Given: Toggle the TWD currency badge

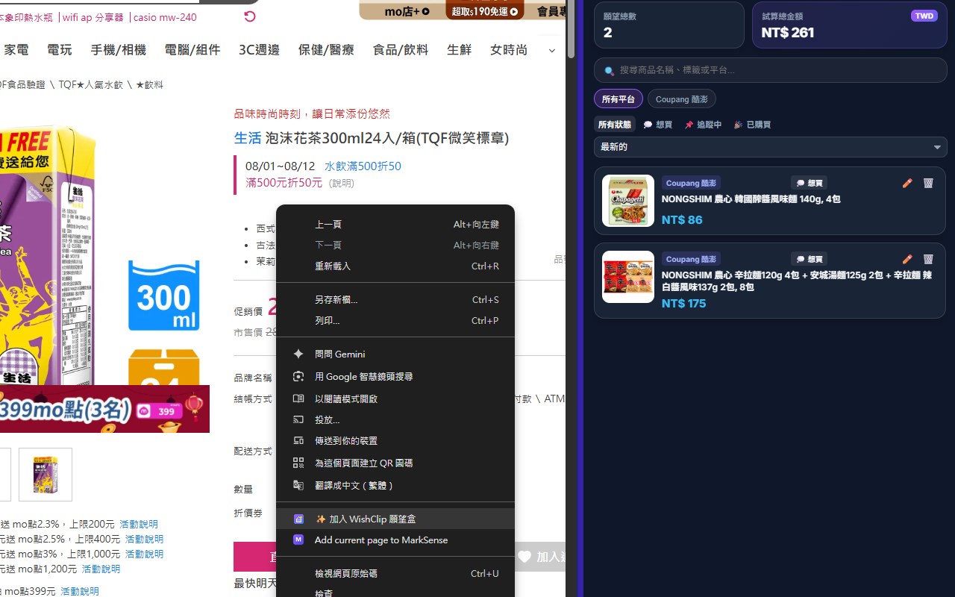Looking at the screenshot, I should pyautogui.click(x=924, y=16).
